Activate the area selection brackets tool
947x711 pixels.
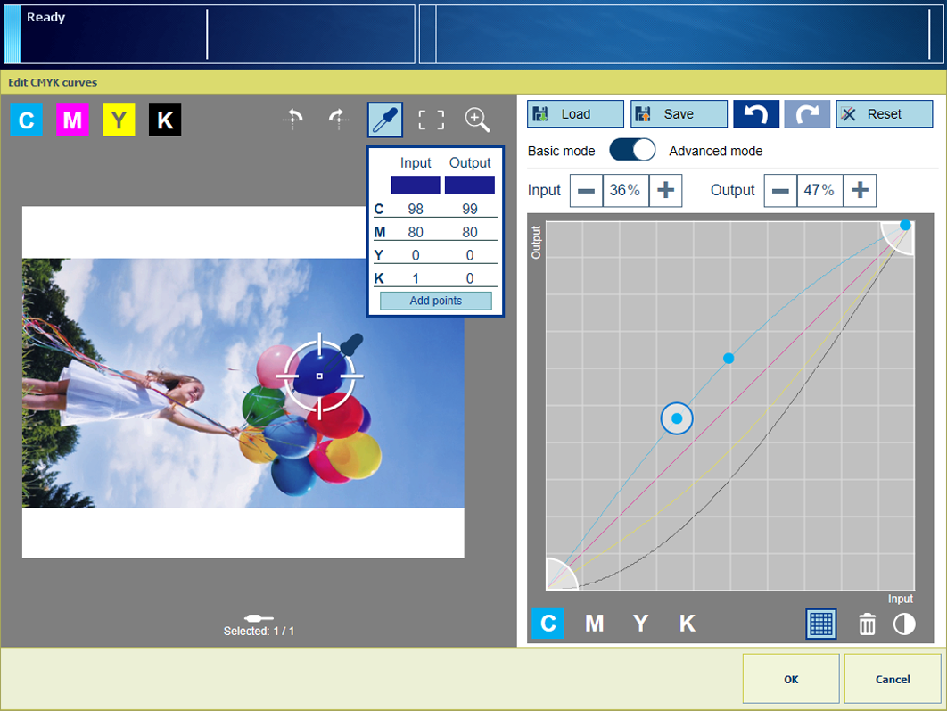coord(432,120)
